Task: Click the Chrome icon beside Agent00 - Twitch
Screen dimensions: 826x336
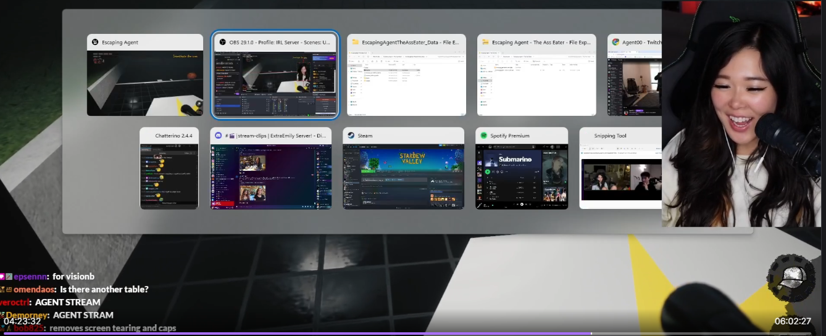Action: [x=615, y=43]
